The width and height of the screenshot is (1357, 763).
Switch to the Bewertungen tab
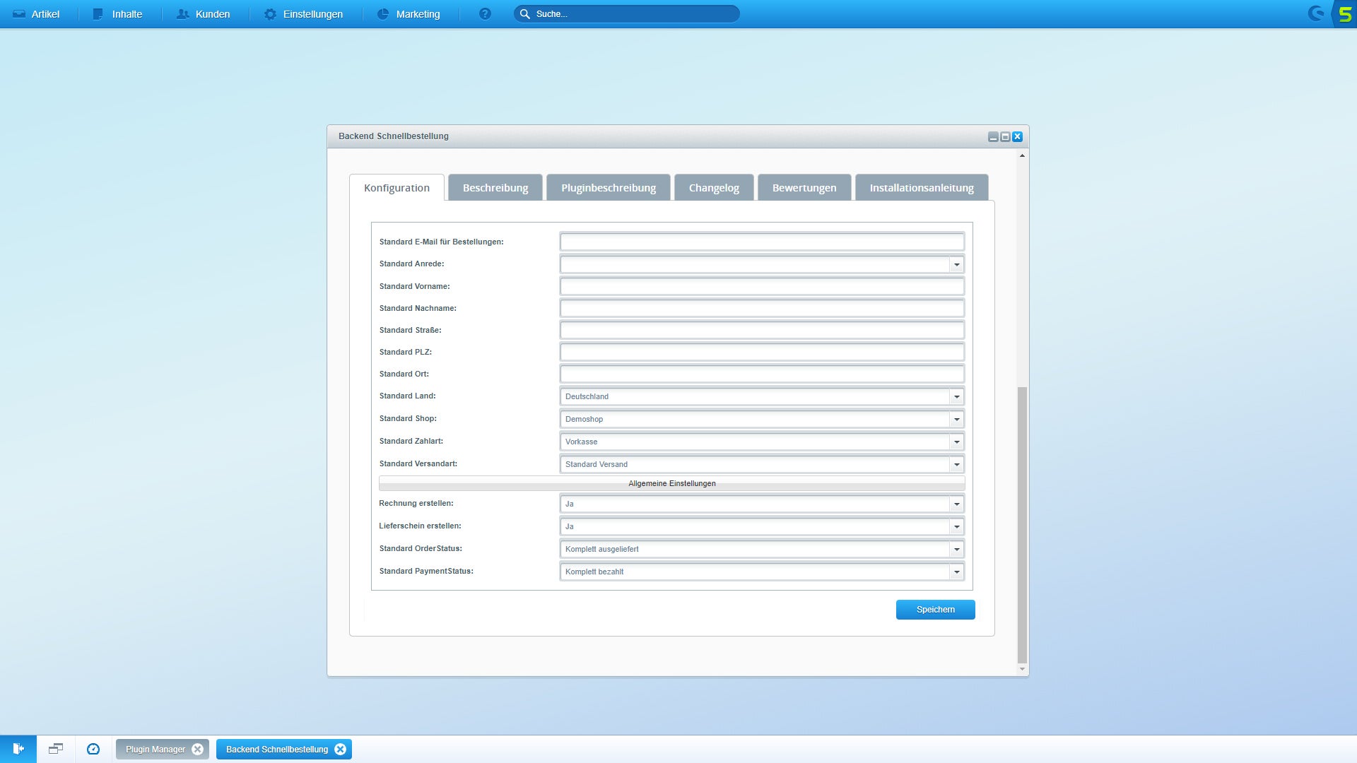[804, 188]
